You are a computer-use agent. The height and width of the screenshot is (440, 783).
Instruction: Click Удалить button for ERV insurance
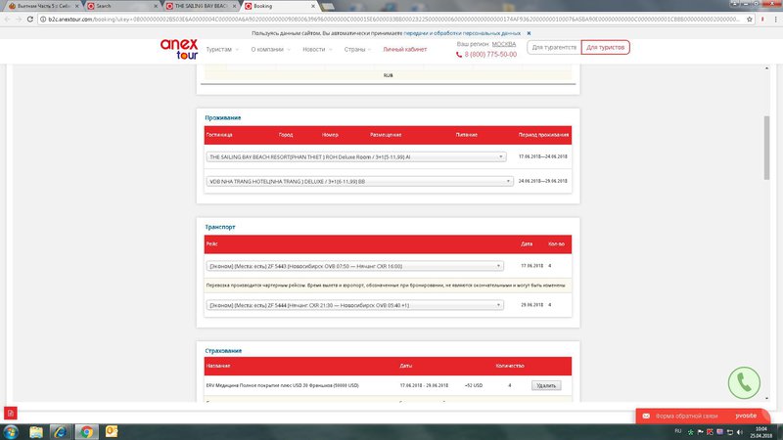[546, 386]
